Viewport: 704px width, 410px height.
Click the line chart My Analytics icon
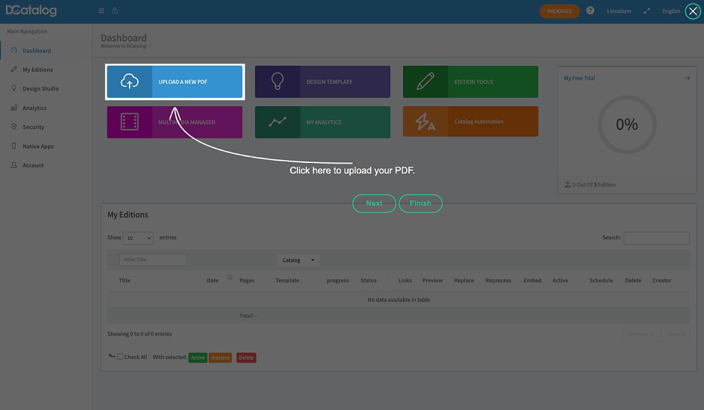277,122
